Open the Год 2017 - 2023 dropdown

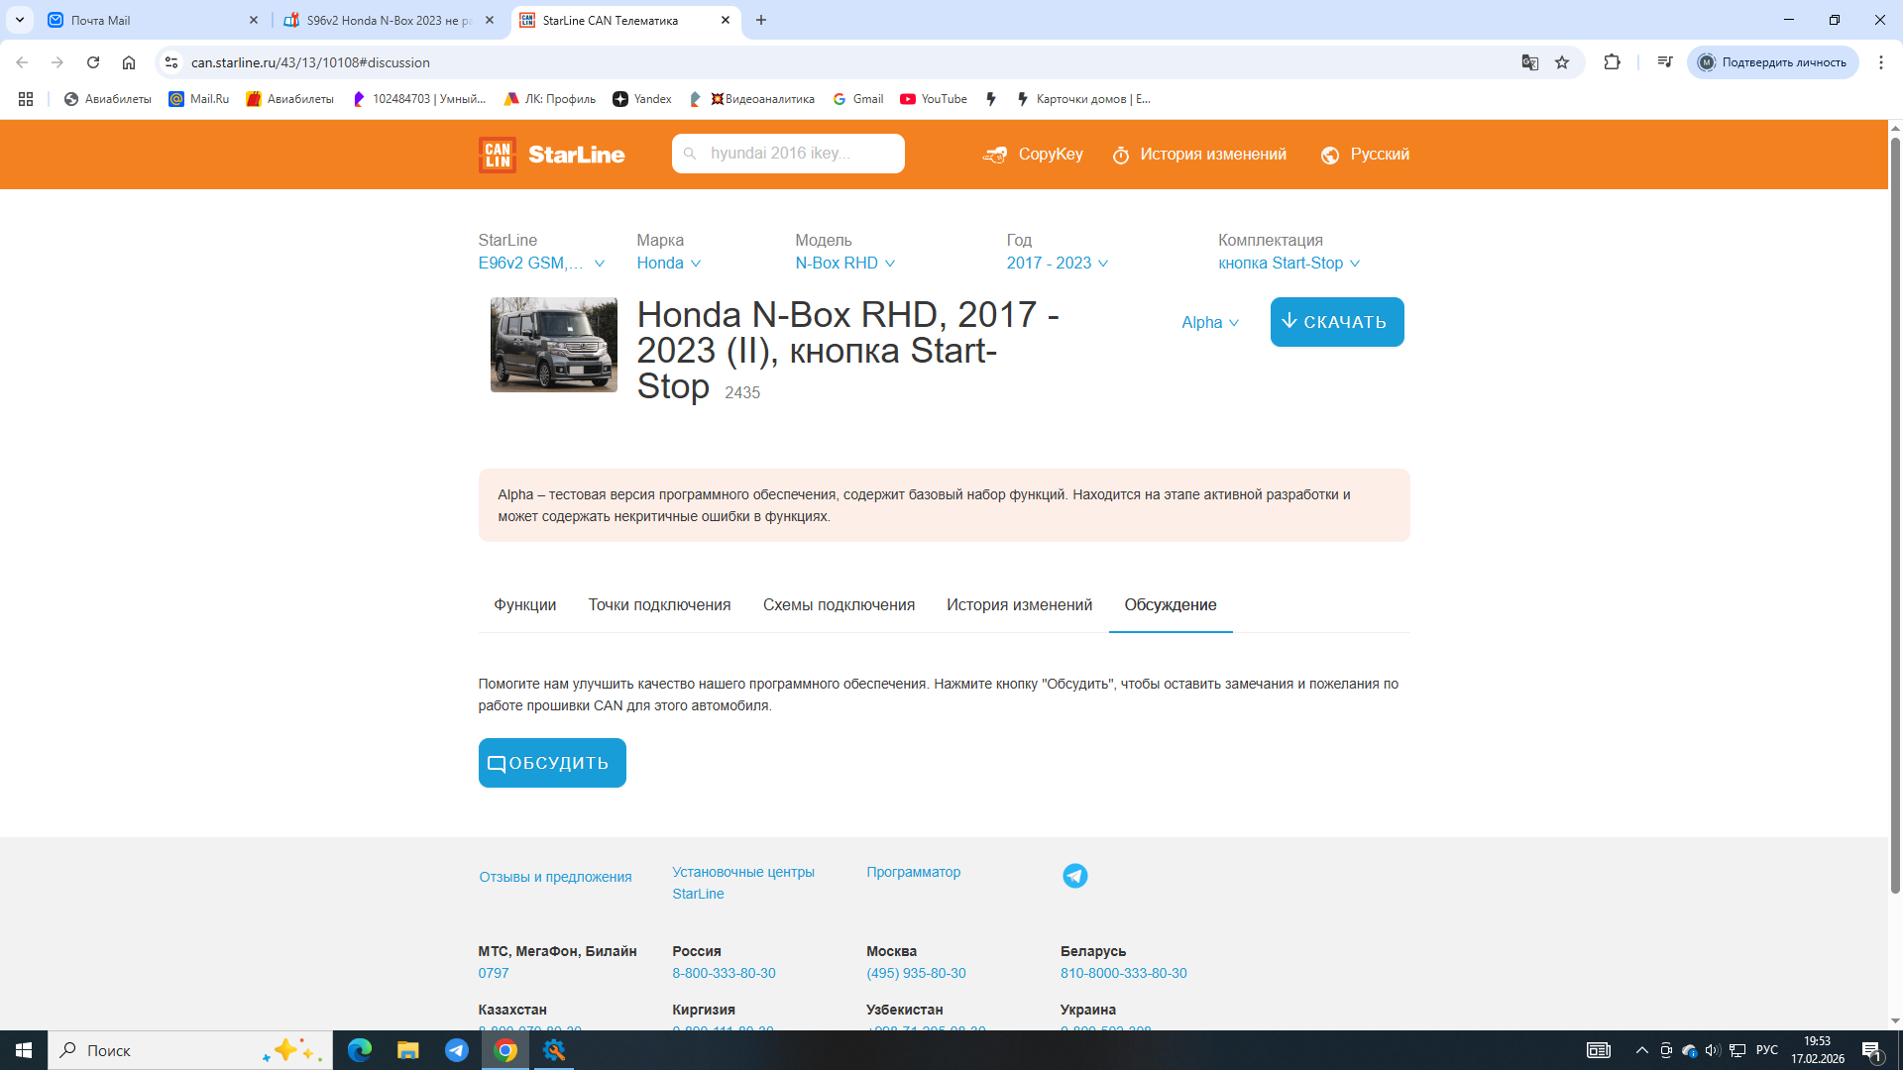pyautogui.click(x=1057, y=263)
